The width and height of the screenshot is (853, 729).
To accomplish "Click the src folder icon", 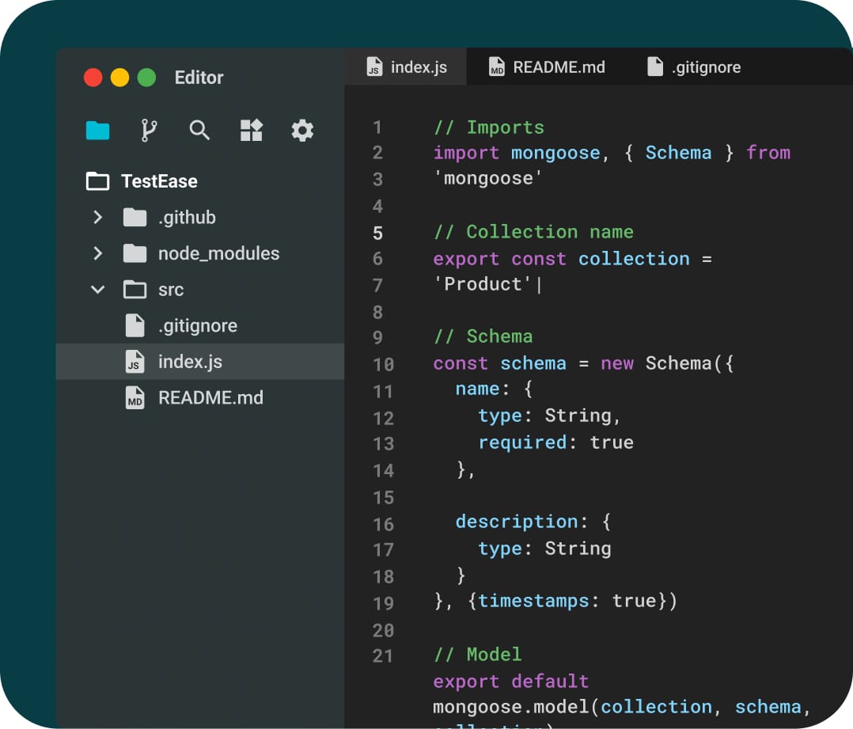I will pos(135,290).
